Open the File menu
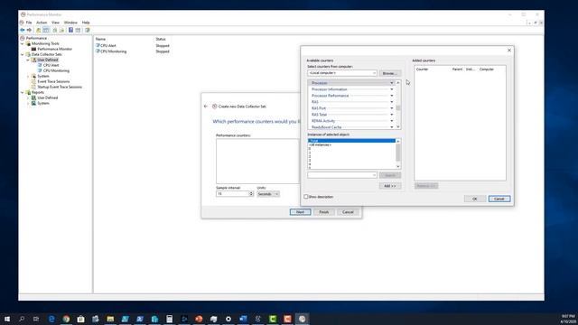The width and height of the screenshot is (578, 325). pos(29,23)
